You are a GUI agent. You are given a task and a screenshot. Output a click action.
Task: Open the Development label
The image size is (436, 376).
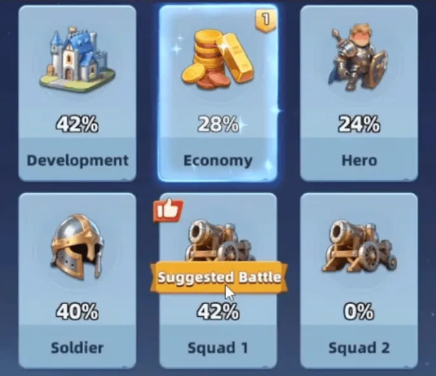pos(78,160)
